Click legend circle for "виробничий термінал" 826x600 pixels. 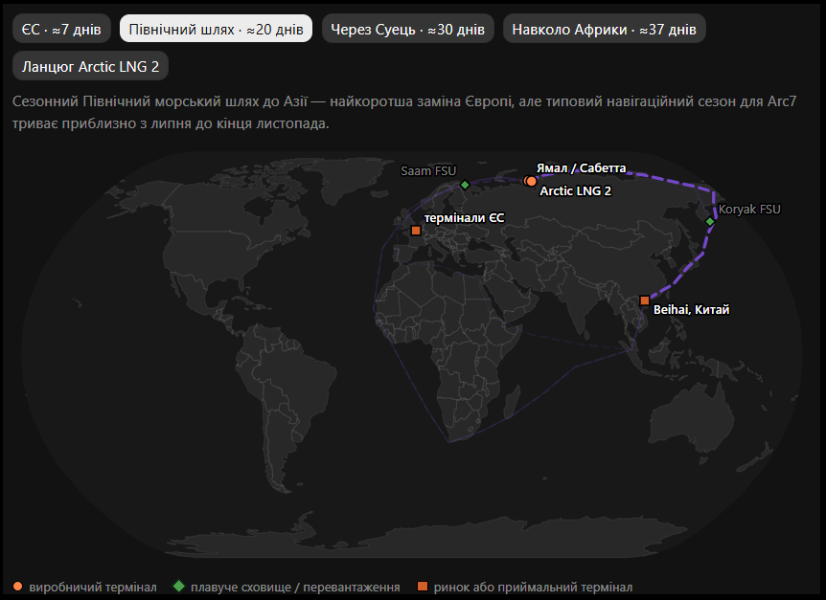click(x=18, y=587)
